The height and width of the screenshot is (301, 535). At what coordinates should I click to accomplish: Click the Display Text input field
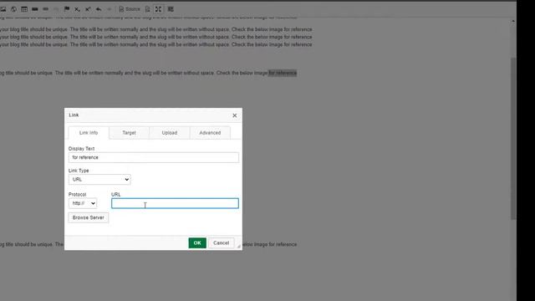154,157
